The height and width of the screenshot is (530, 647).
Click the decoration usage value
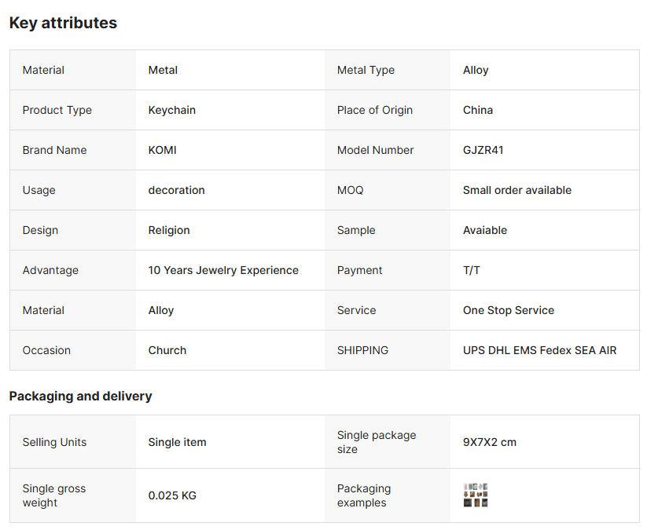point(176,190)
